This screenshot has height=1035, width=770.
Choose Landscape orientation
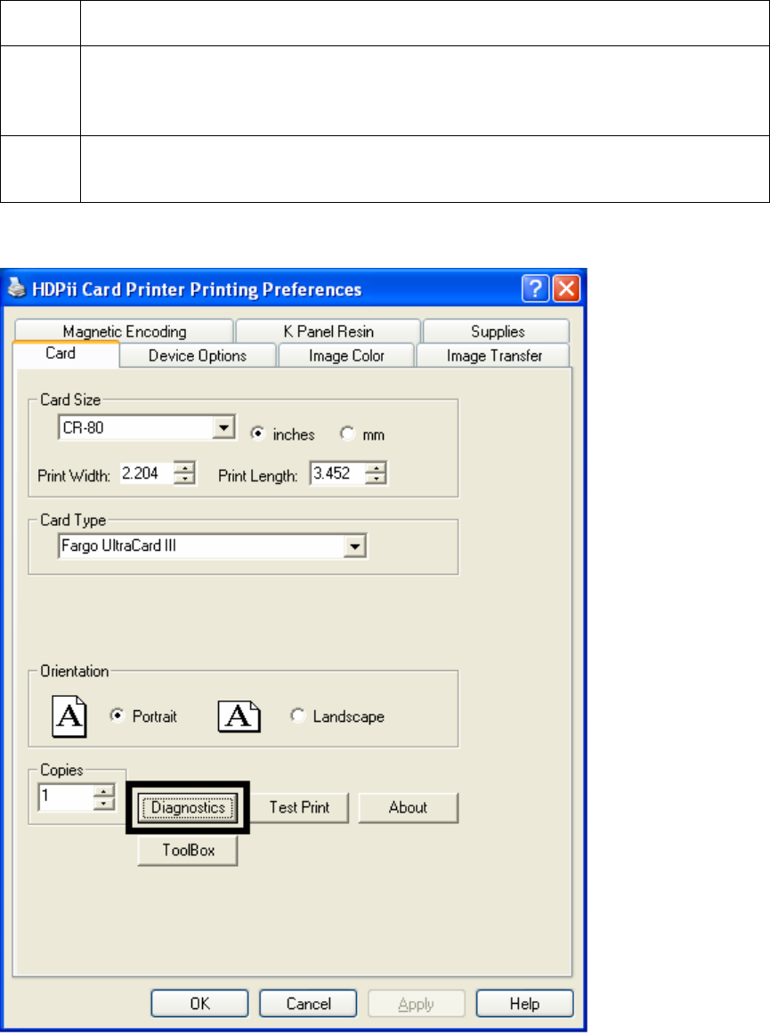click(x=298, y=716)
